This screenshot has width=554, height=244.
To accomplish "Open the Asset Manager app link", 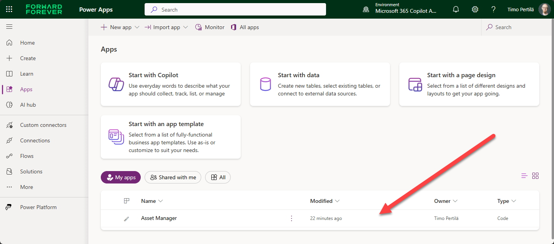I will pos(159,218).
